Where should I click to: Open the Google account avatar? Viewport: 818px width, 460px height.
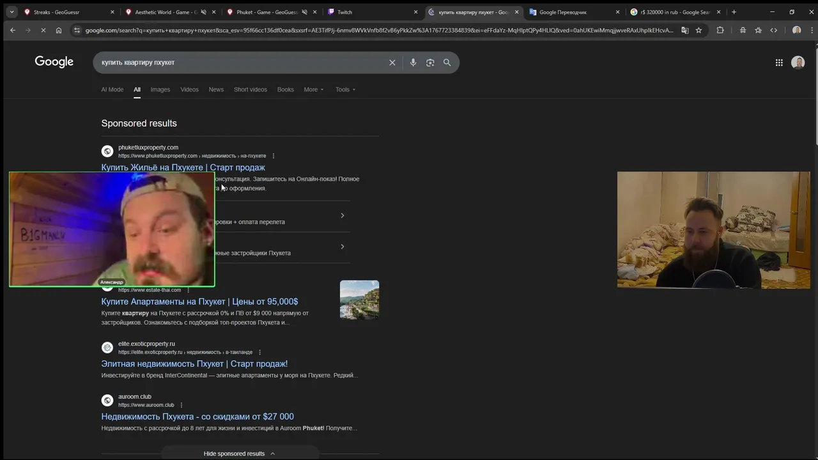798,63
